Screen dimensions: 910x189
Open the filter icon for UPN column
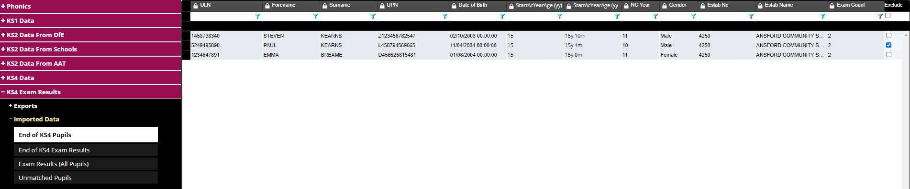pos(444,16)
